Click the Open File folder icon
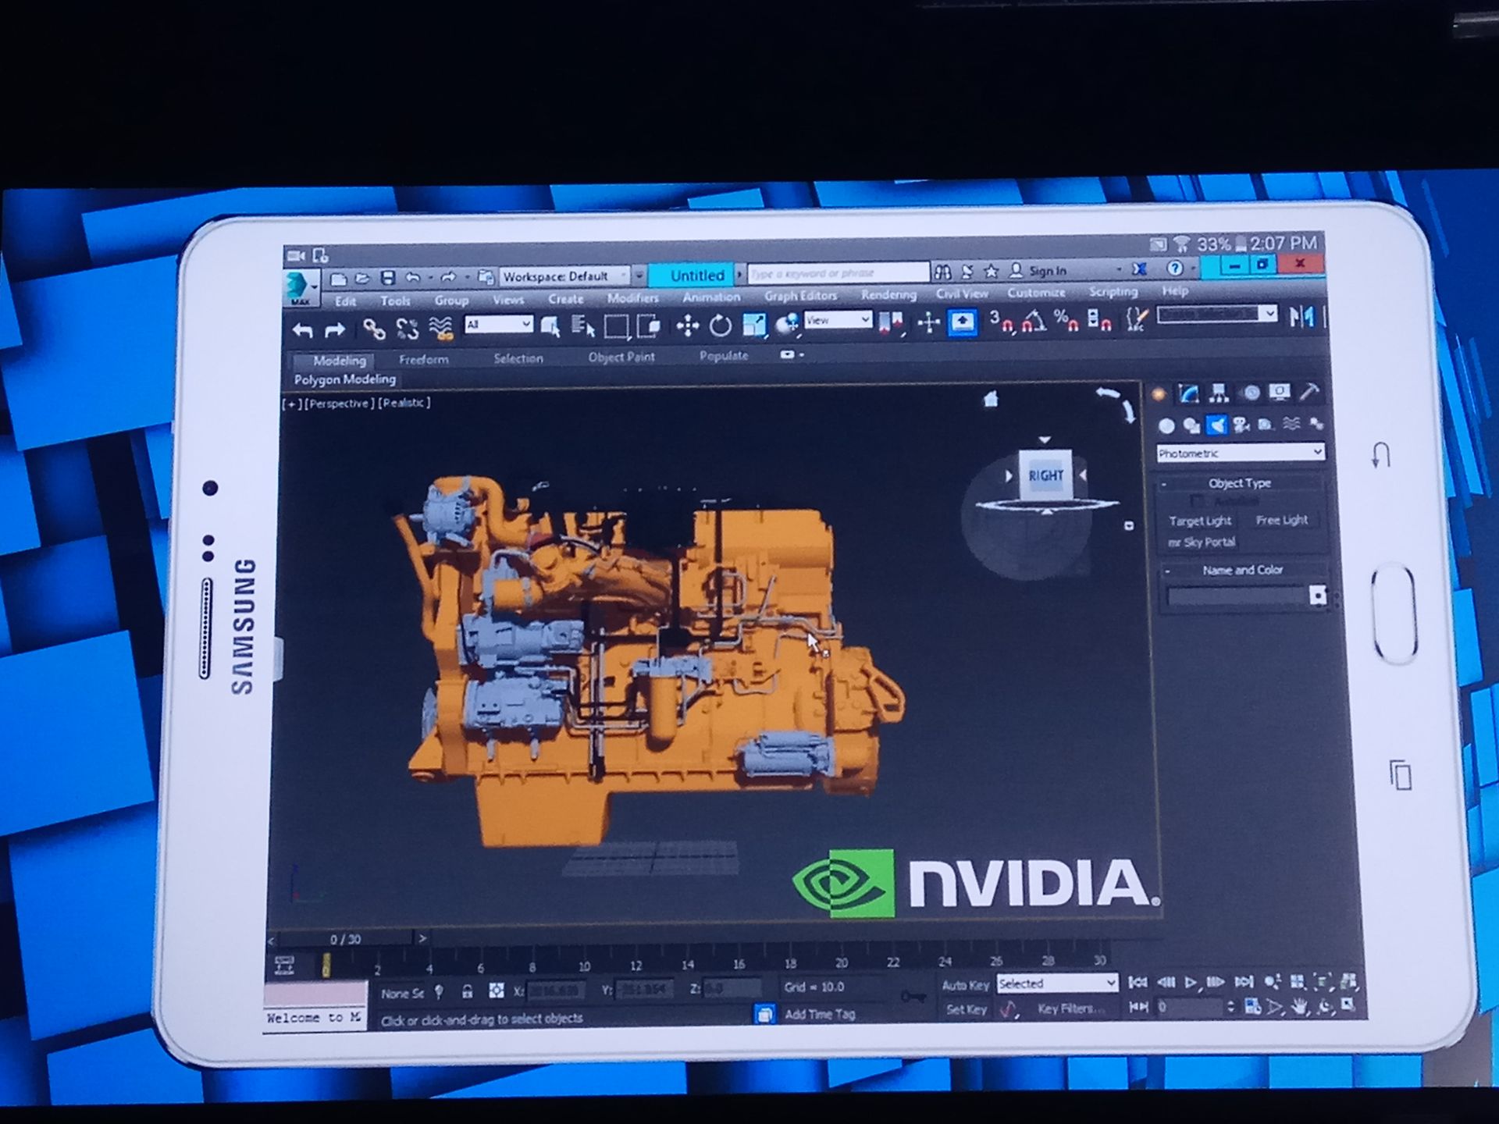The image size is (1499, 1124). pos(362,278)
